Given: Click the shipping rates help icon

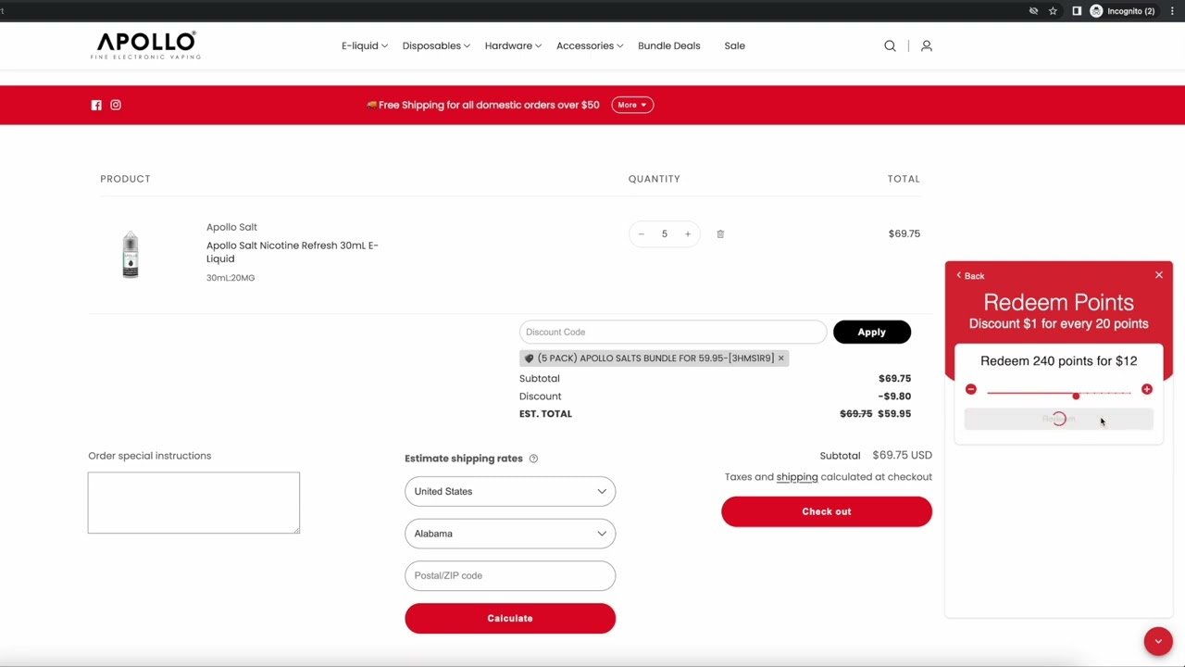Looking at the screenshot, I should [x=533, y=459].
